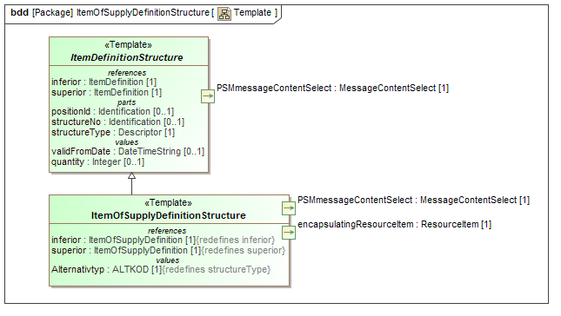Click the Template diagram icon in header
The image size is (561, 316).
pyautogui.click(x=224, y=14)
